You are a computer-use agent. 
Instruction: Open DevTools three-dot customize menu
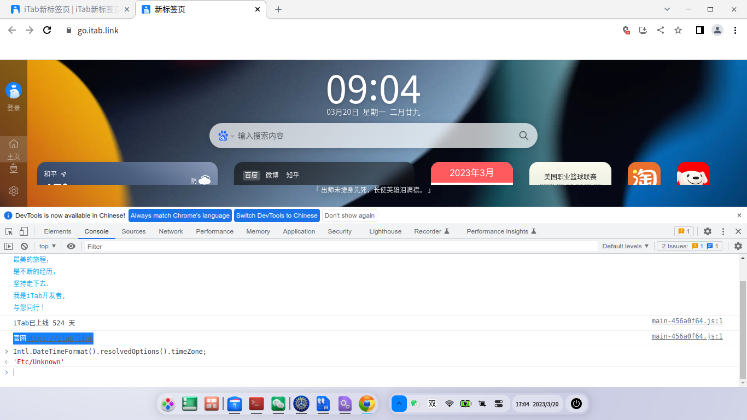[723, 231]
